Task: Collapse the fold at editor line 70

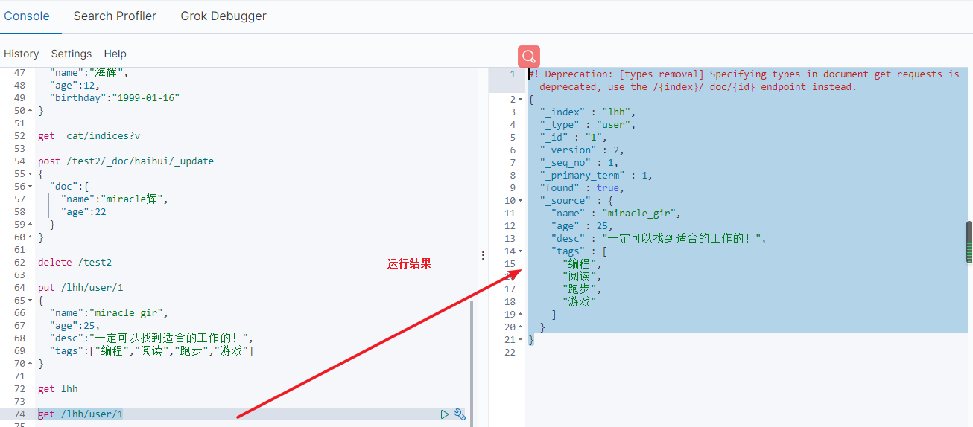Action: point(30,364)
